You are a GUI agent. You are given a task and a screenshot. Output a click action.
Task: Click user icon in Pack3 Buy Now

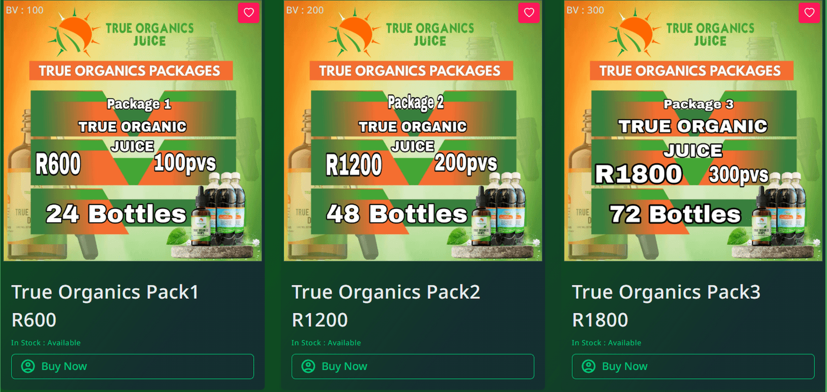coord(588,366)
